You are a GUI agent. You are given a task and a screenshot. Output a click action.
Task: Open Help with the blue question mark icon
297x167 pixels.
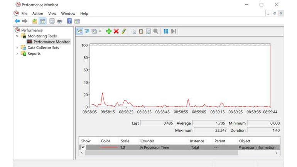click(x=69, y=21)
